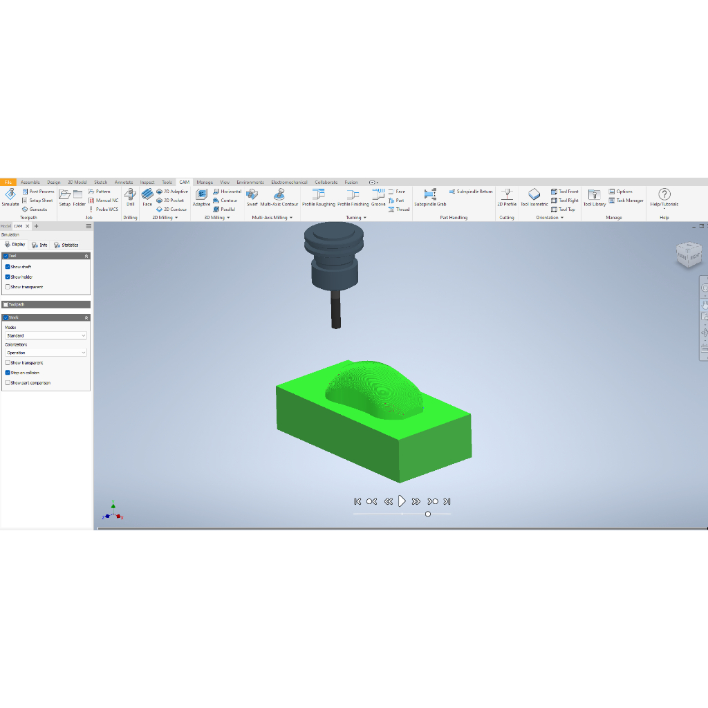Click the Subspindle Grab icon
This screenshot has width=708, height=708.
click(x=430, y=197)
